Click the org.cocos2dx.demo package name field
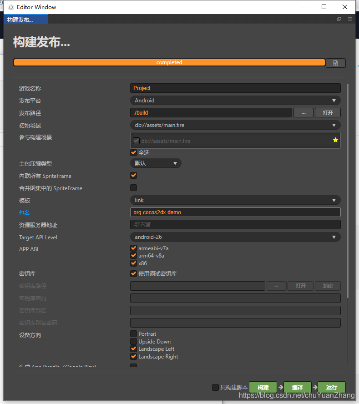The height and width of the screenshot is (404, 359). 235,212
